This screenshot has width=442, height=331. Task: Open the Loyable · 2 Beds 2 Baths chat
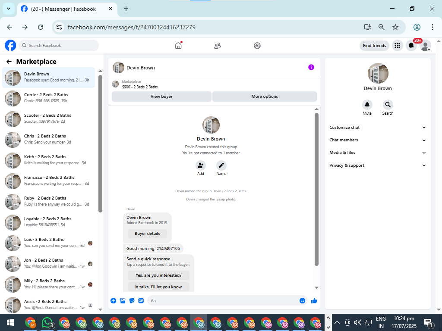point(48,222)
